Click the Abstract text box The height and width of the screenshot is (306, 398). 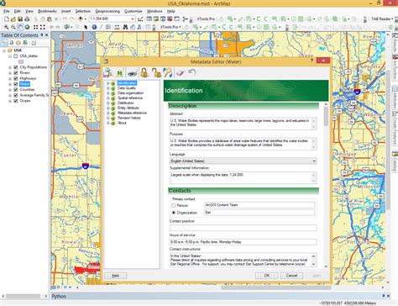(243, 124)
